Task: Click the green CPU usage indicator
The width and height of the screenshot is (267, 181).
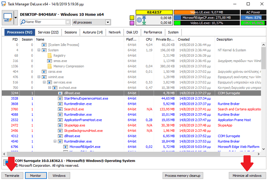Action: [x=253, y=23]
